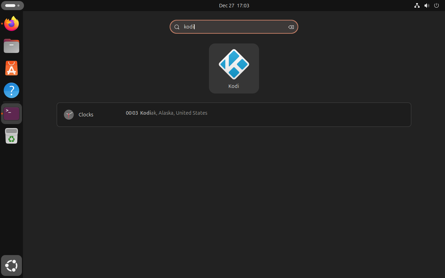Open the power menu
Image resolution: width=445 pixels, height=278 pixels.
[x=436, y=6]
